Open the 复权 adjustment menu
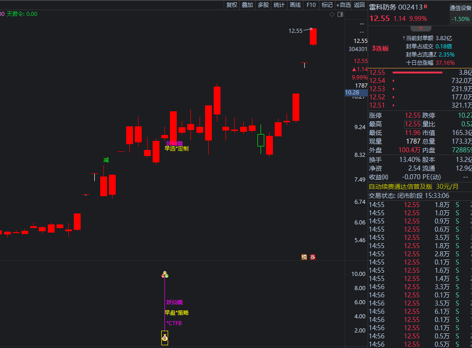This screenshot has width=472, height=348. click(232, 5)
